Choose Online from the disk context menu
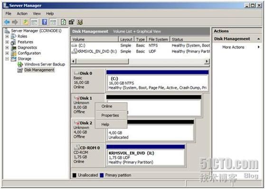 tap(111, 106)
